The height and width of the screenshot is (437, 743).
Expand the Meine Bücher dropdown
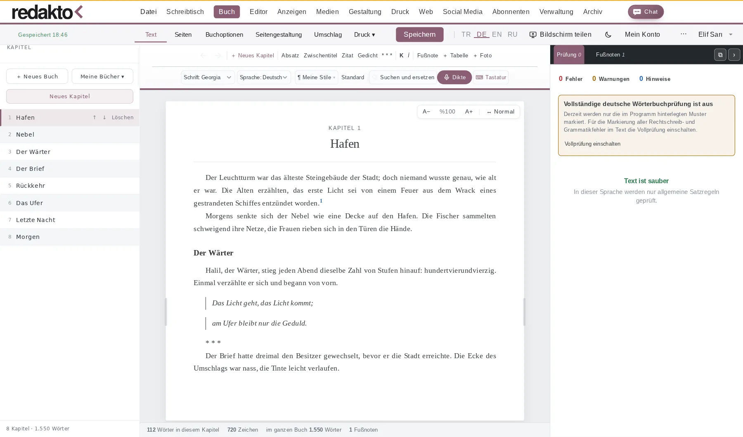click(102, 76)
